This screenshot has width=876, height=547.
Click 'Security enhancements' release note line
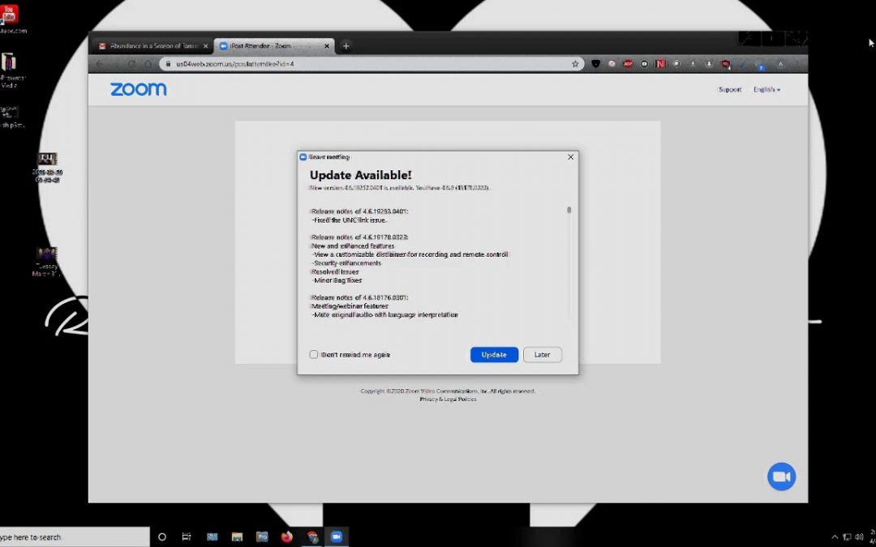coord(347,263)
